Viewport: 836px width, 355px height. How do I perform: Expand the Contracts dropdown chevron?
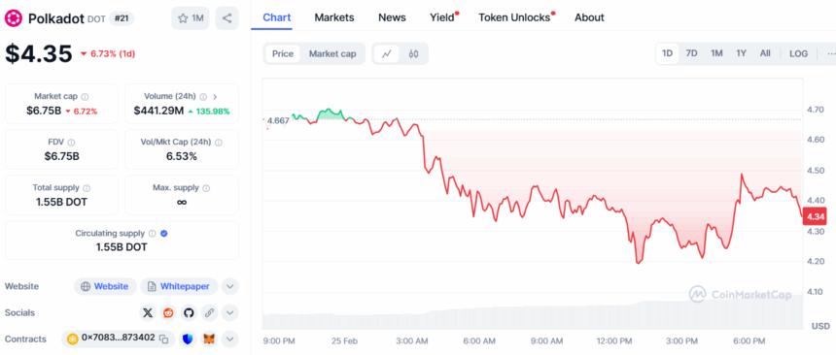tap(229, 339)
